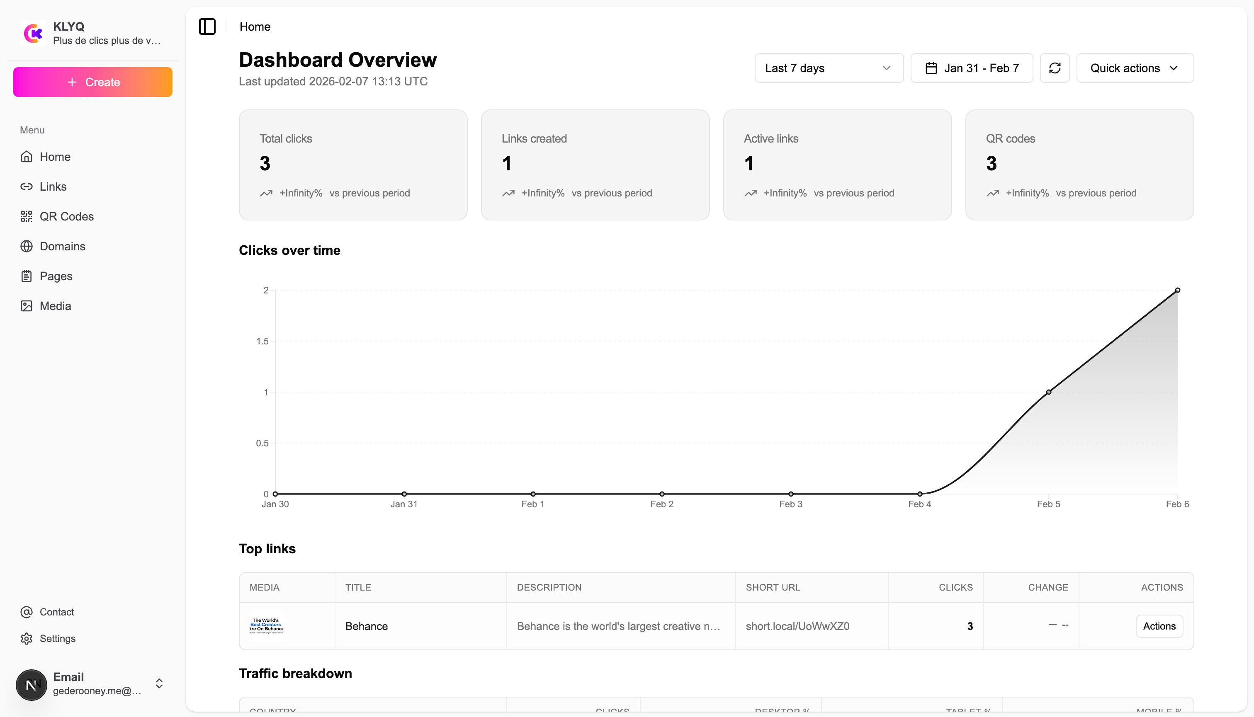Refresh the dashboard data
Image resolution: width=1254 pixels, height=717 pixels.
coord(1055,68)
